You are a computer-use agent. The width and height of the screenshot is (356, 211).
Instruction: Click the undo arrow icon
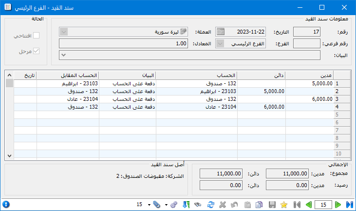tap(234, 205)
